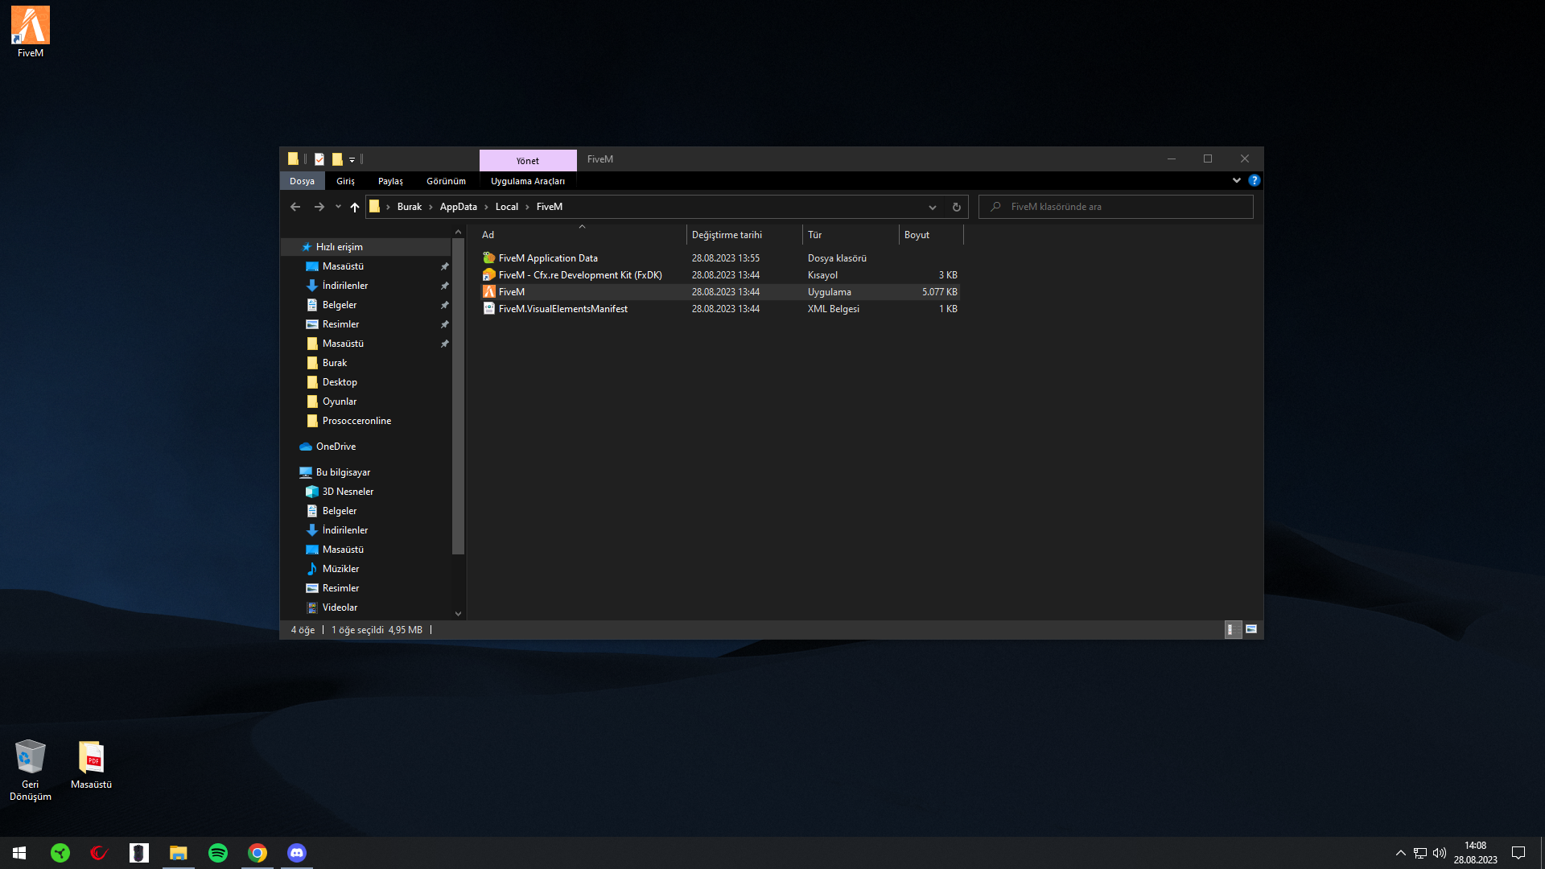This screenshot has width=1545, height=869.
Task: Expand the ribbon with chevron arrow
Action: [x=1237, y=180]
